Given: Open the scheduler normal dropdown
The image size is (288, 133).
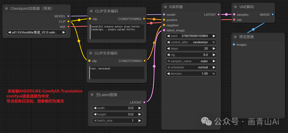Looking at the screenshot, I should click(x=191, y=67).
